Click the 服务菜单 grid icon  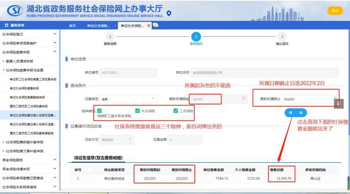pos(6,26)
